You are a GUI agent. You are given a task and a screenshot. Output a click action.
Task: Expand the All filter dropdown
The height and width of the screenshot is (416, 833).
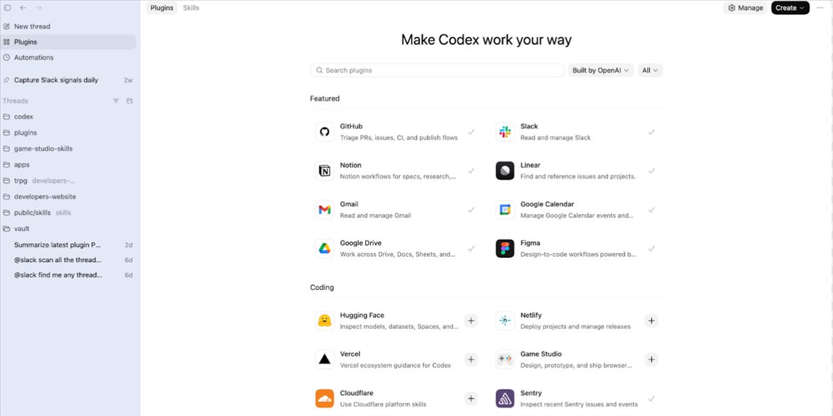coord(650,70)
